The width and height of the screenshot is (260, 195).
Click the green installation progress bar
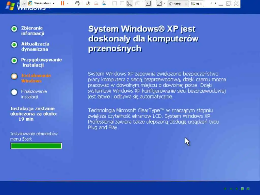(36, 146)
